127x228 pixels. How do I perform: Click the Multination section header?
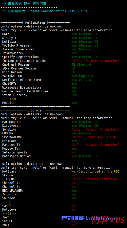(35, 23)
